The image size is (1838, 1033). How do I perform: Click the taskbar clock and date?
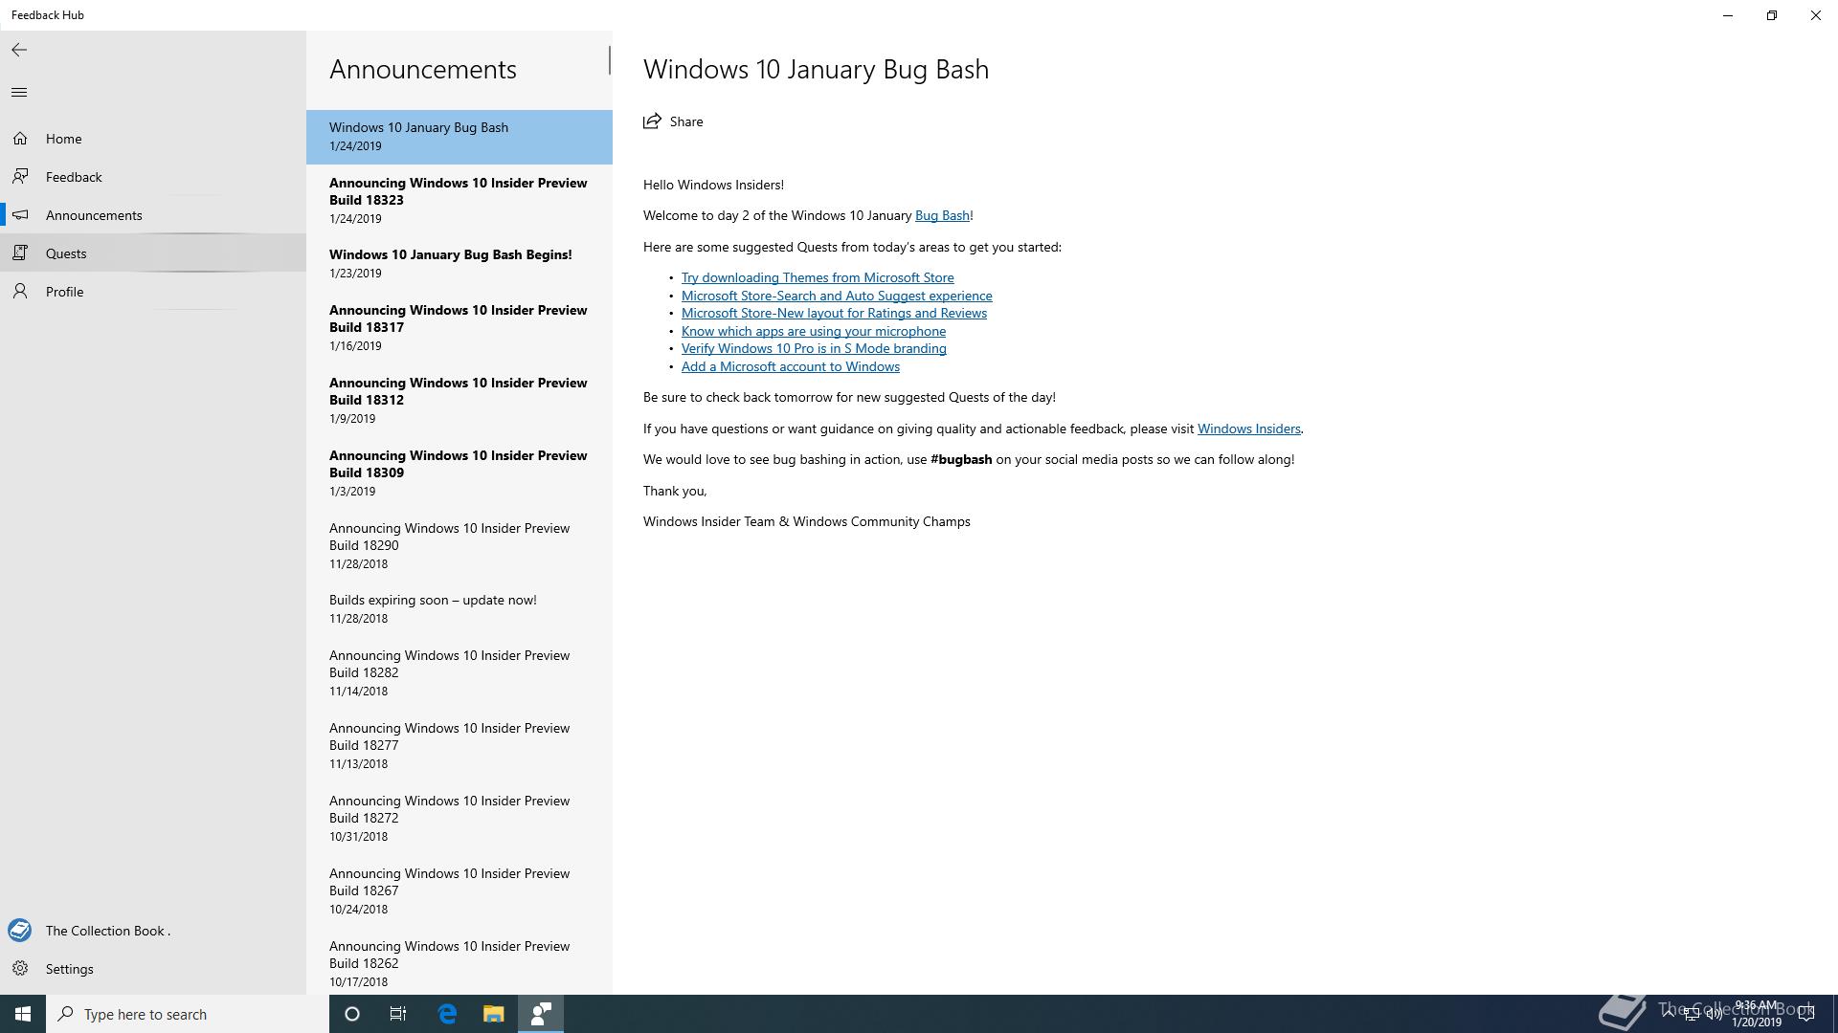pos(1756,1014)
